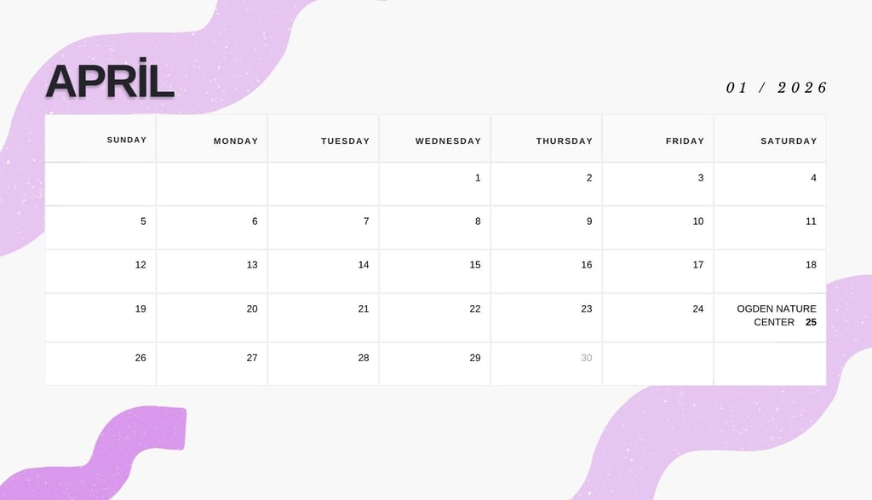Click the empty cell under the MONDAY header
The width and height of the screenshot is (872, 500).
pyautogui.click(x=212, y=184)
